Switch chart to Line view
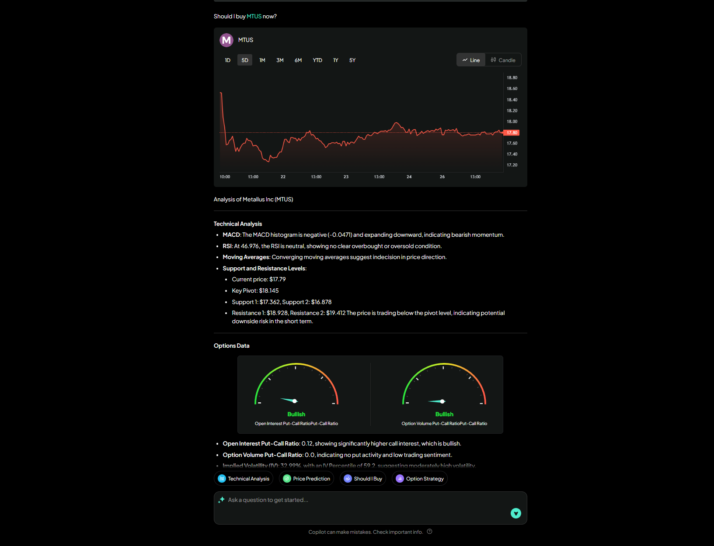 point(471,60)
